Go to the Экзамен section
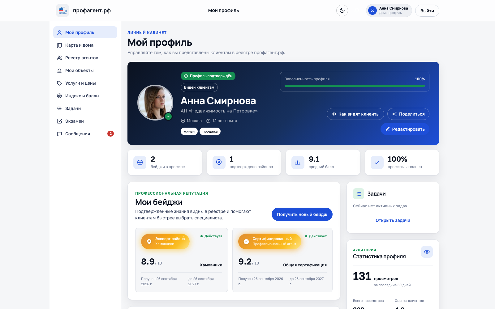Image resolution: width=495 pixels, height=309 pixels. (85, 121)
